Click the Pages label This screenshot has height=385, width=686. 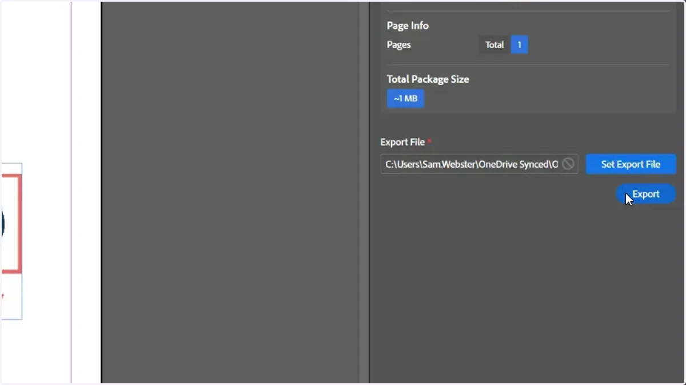click(398, 44)
